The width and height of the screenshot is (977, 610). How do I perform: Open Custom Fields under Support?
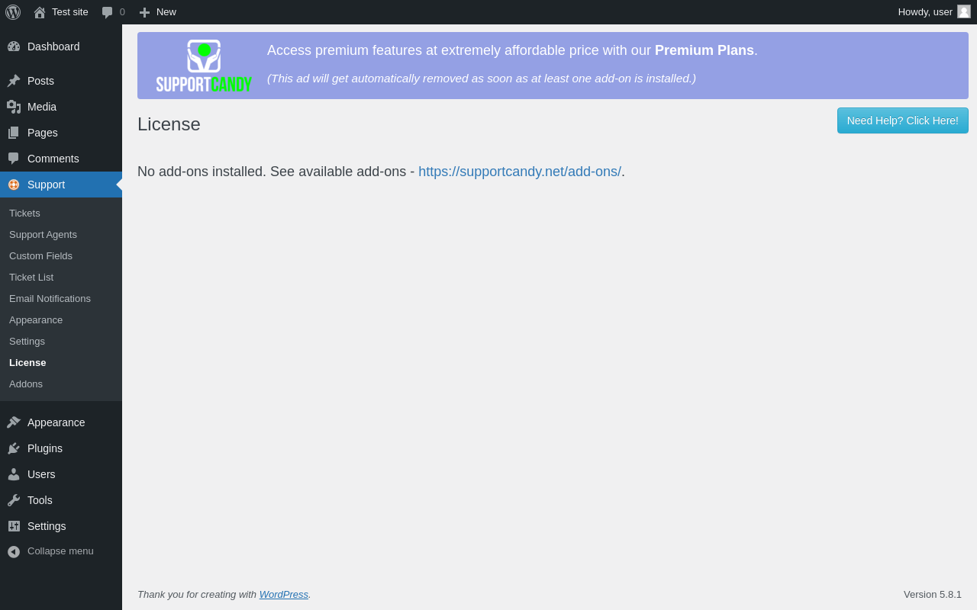(40, 256)
